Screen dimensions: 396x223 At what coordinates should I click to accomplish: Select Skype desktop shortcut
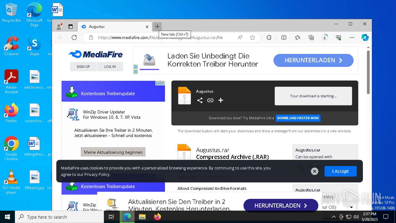(34, 46)
